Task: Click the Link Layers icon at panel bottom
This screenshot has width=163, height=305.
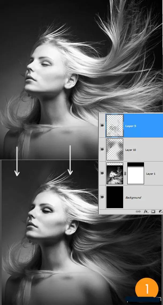Action: (138, 211)
